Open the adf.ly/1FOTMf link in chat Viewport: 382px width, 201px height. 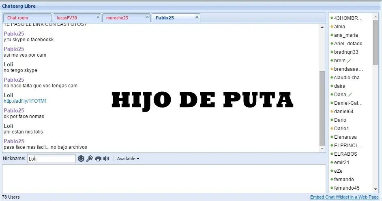pyautogui.click(x=25, y=101)
